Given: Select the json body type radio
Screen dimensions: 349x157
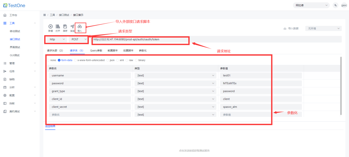Looking at the screenshot, I should [x=108, y=60].
